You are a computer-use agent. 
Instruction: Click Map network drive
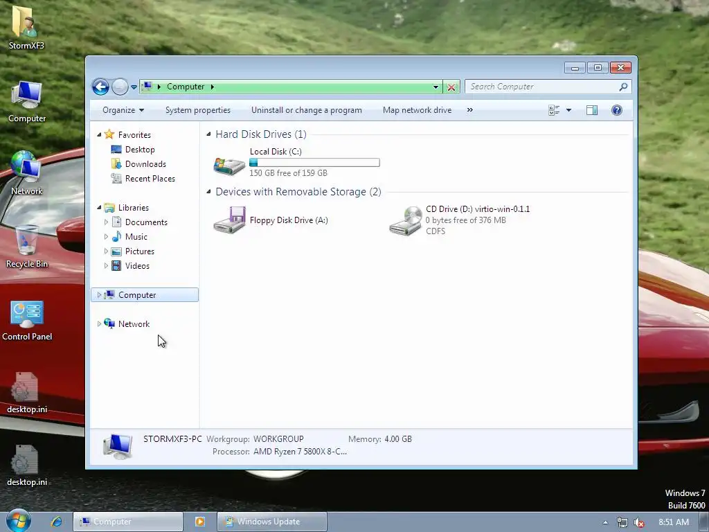point(417,110)
